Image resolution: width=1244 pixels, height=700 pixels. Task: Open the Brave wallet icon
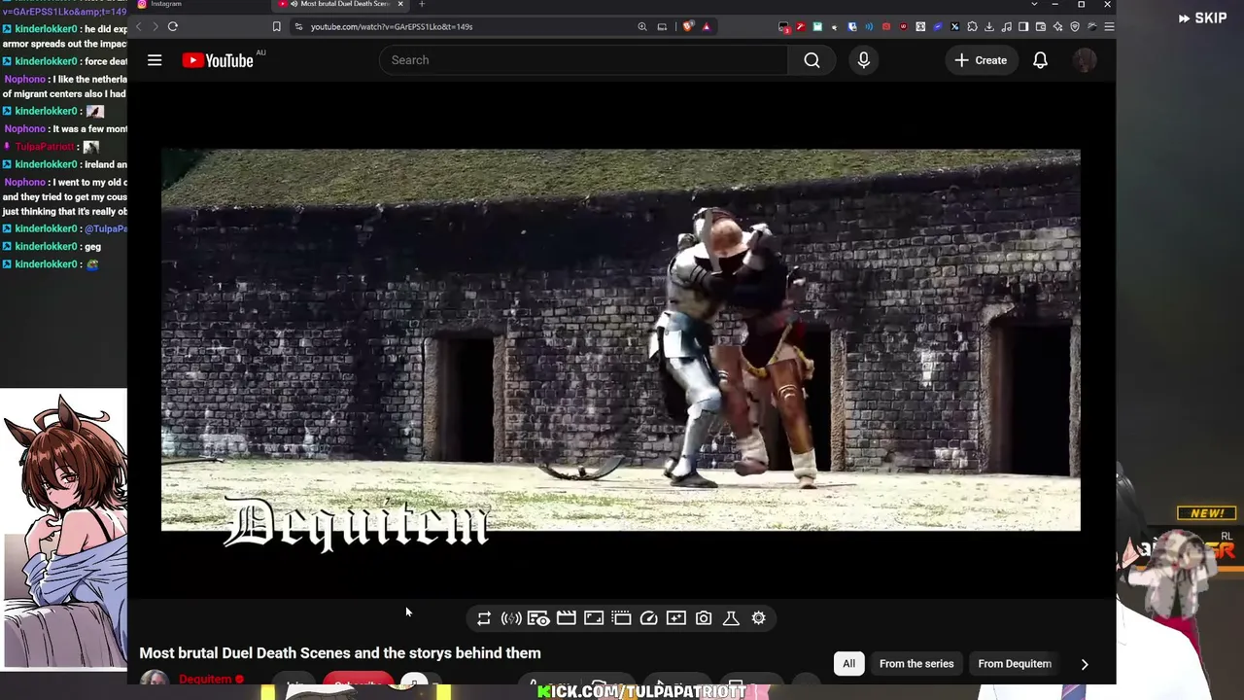[x=1041, y=26]
